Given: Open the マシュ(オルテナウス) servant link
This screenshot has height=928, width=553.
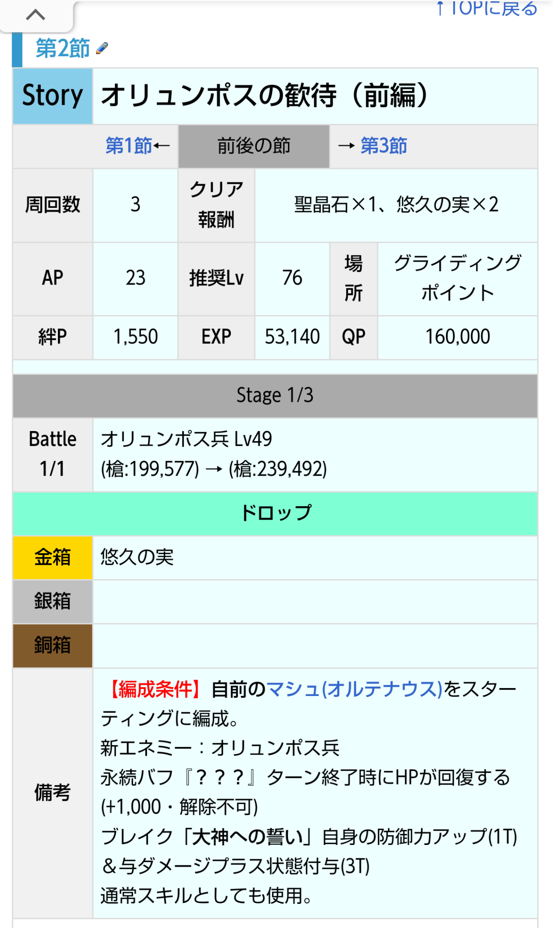Looking at the screenshot, I should coord(355,689).
